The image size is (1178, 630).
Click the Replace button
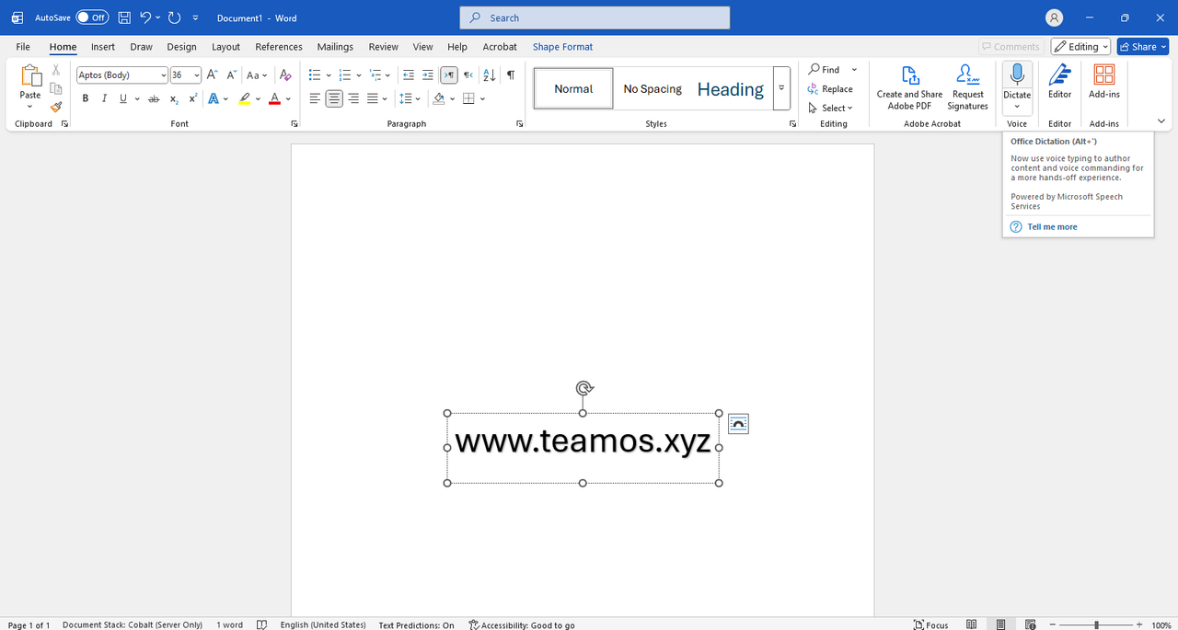tap(830, 89)
